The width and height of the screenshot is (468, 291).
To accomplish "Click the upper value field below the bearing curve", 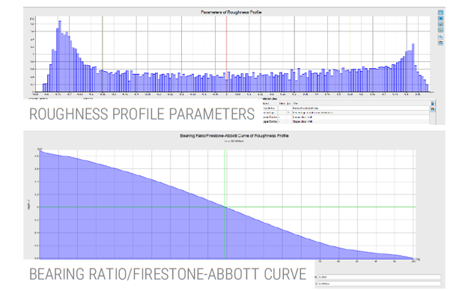I will click(x=380, y=277).
